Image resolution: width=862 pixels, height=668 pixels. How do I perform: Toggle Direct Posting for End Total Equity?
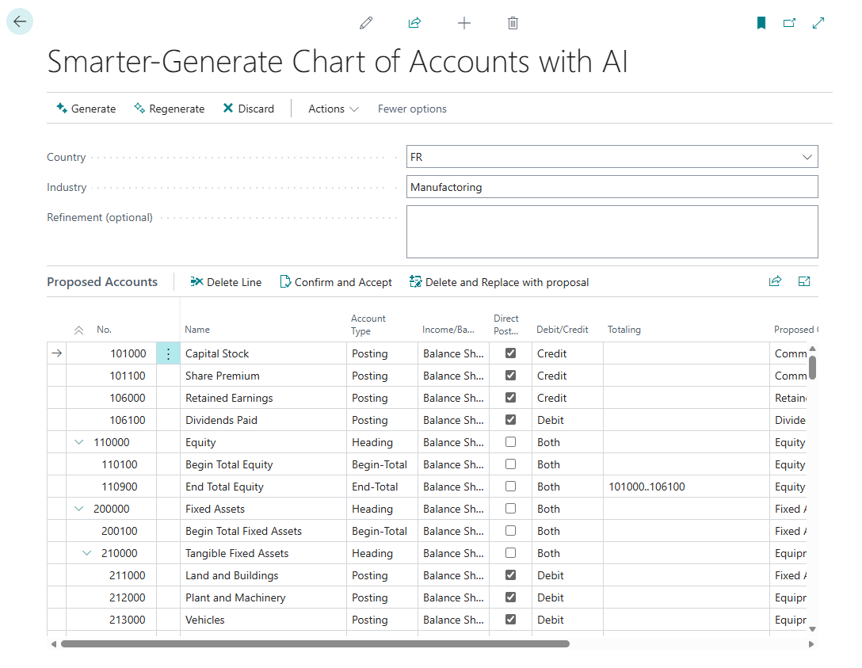[511, 486]
